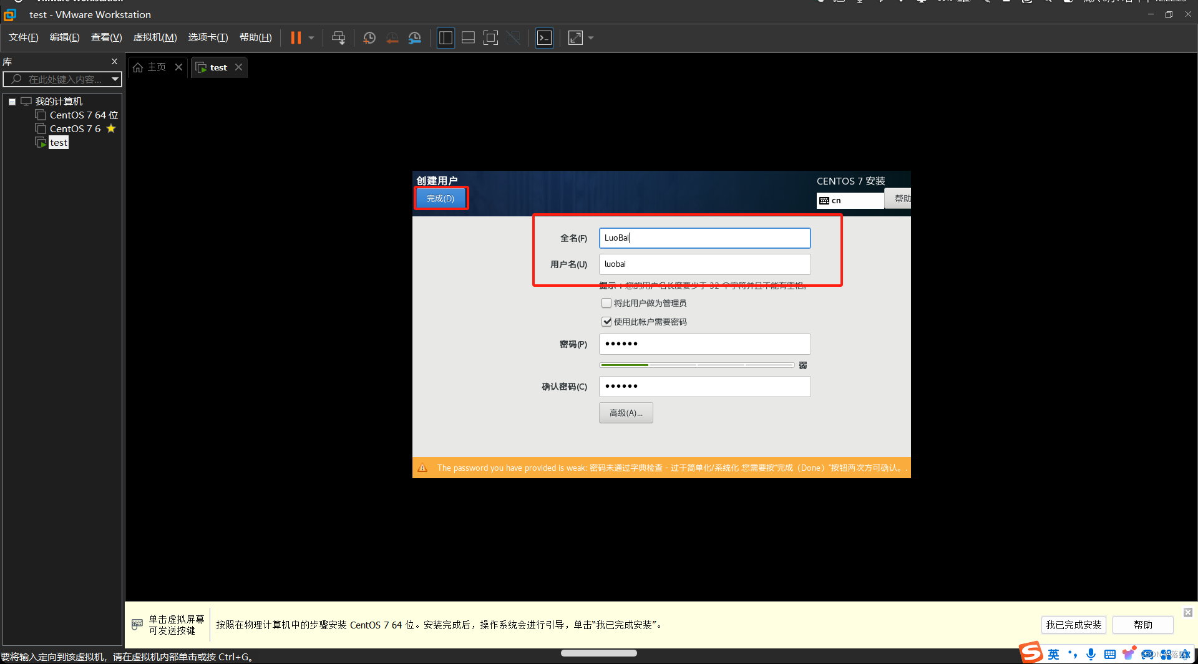Open the snapshot manager icon
The image size is (1198, 664).
pyautogui.click(x=415, y=38)
